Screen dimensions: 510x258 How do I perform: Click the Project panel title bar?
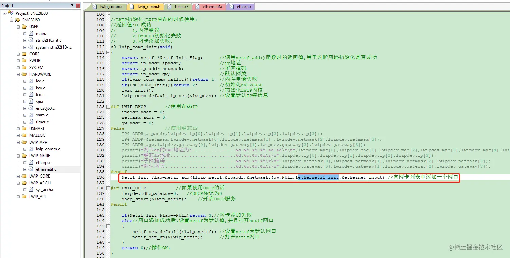point(41,6)
